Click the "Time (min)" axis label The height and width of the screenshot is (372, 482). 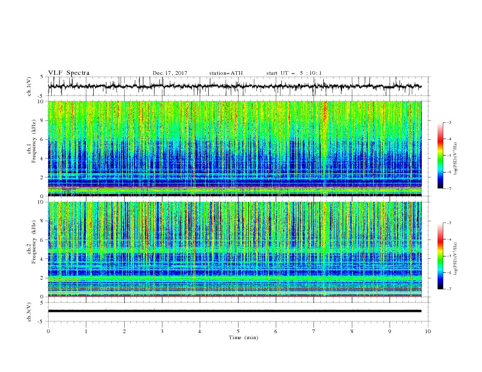(243, 337)
